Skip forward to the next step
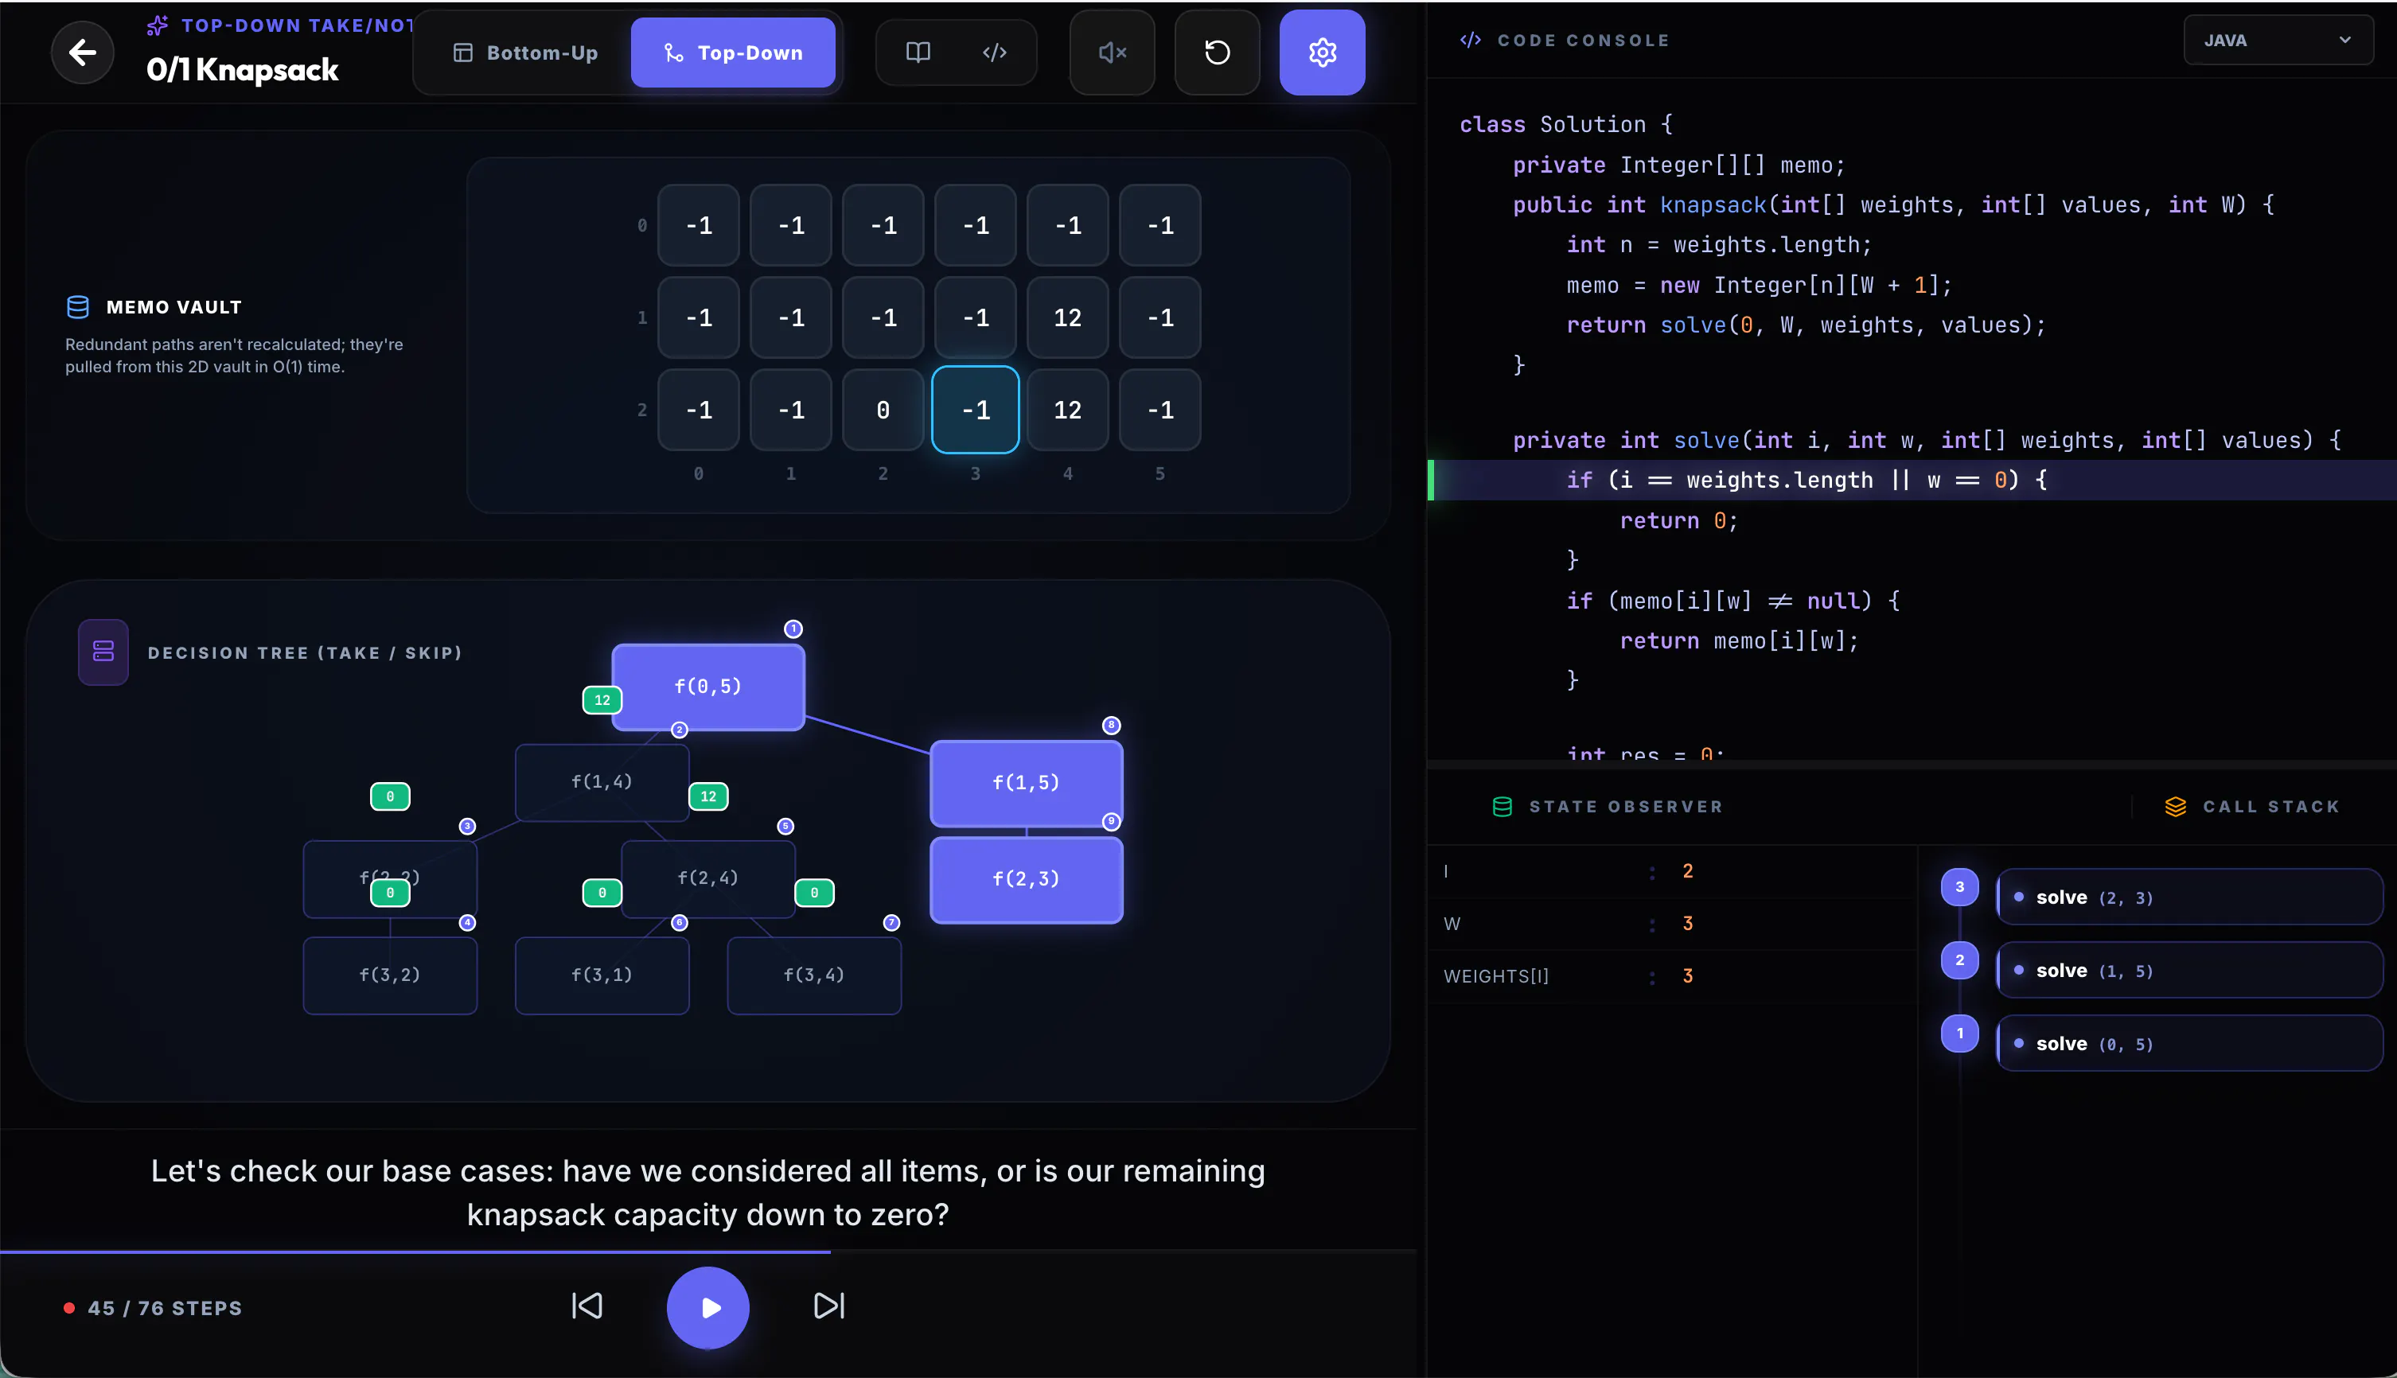 (829, 1306)
